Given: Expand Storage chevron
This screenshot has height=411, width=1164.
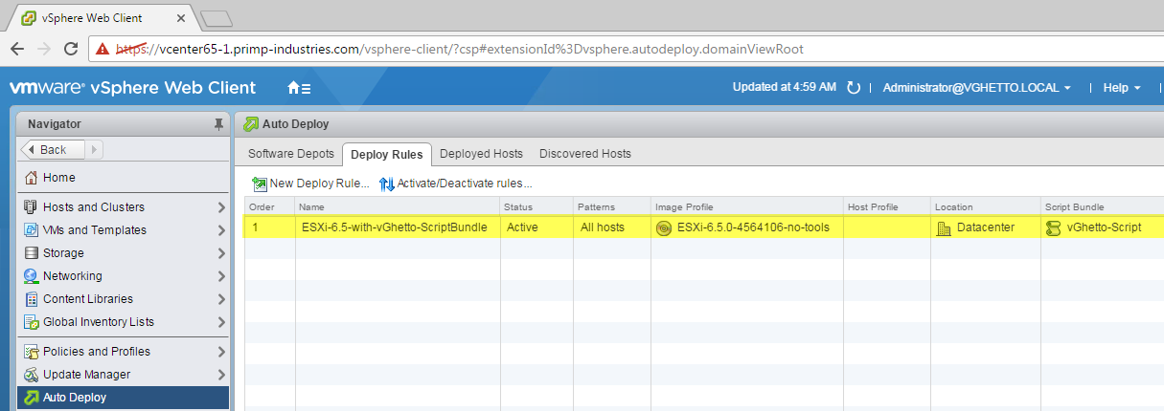Looking at the screenshot, I should click(221, 253).
